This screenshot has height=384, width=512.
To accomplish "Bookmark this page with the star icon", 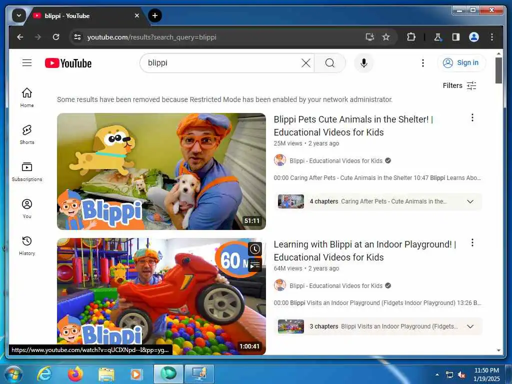I will click(x=386, y=37).
